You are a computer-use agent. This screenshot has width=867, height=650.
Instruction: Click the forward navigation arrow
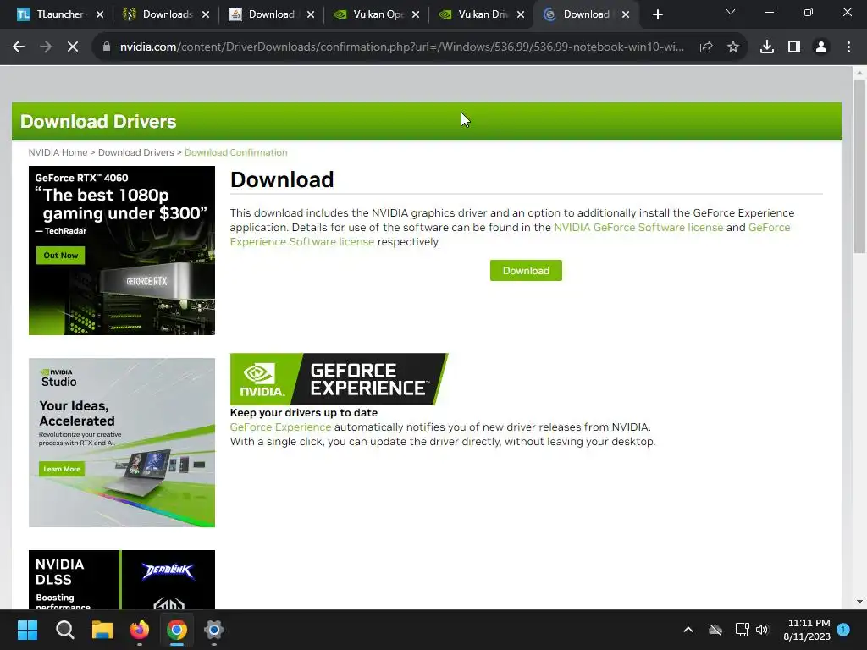click(x=46, y=47)
